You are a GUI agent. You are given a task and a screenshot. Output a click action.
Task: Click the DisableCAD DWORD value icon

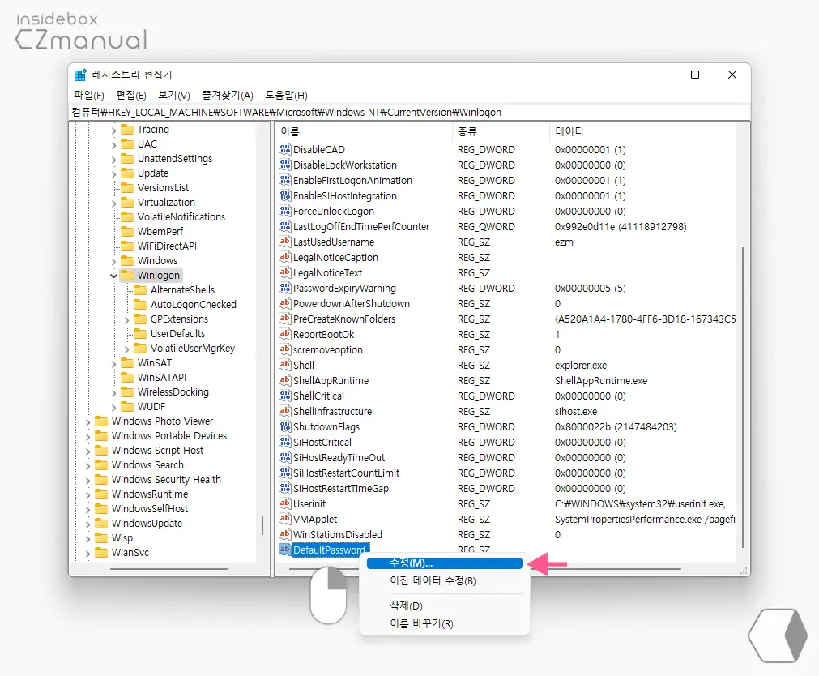click(284, 150)
